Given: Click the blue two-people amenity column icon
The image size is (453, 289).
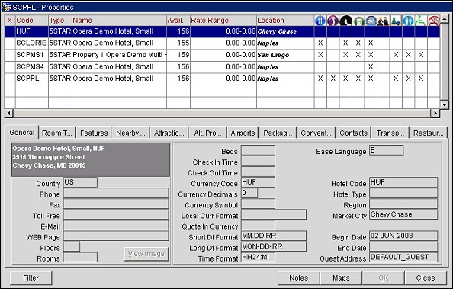Looking at the screenshot, I should 408,21.
